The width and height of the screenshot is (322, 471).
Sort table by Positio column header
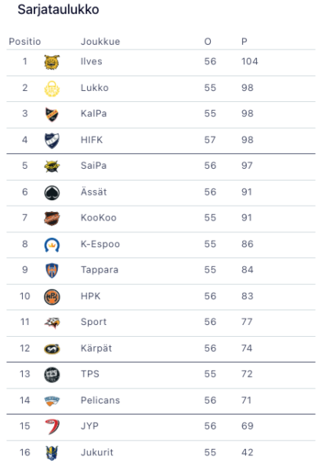(x=24, y=42)
